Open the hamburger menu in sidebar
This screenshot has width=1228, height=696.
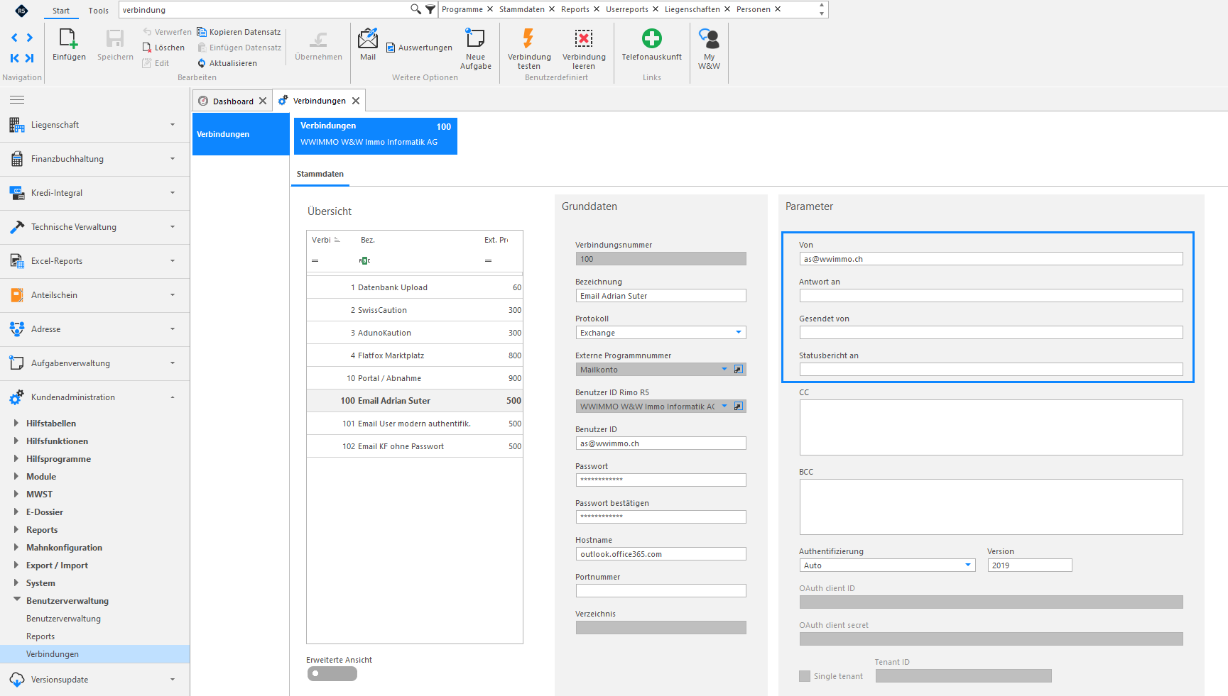(17, 99)
